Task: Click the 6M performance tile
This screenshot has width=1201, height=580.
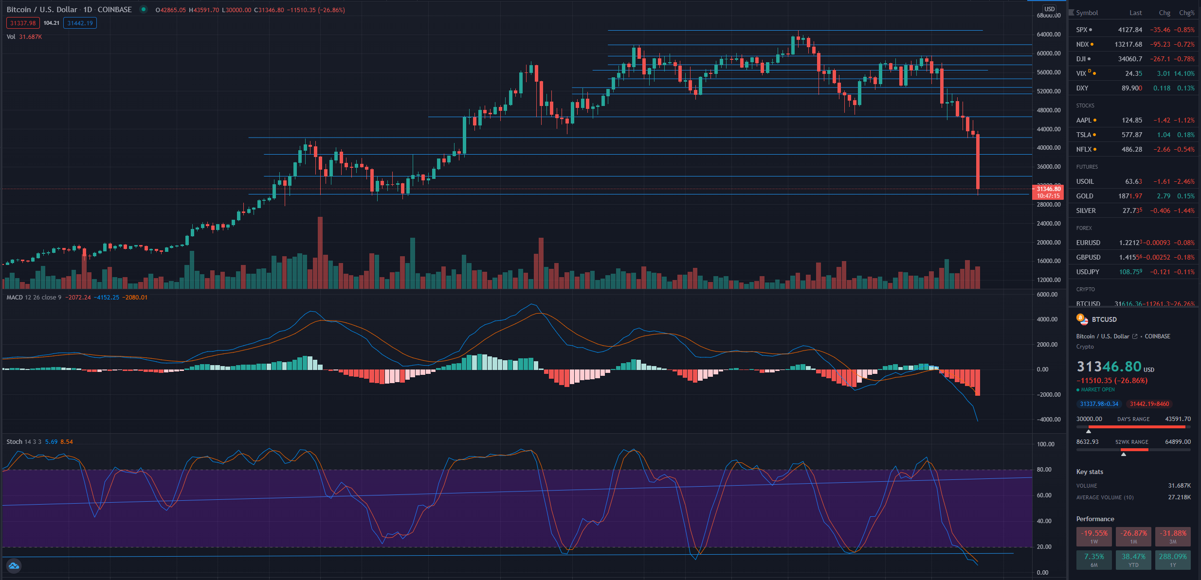Action: point(1094,560)
